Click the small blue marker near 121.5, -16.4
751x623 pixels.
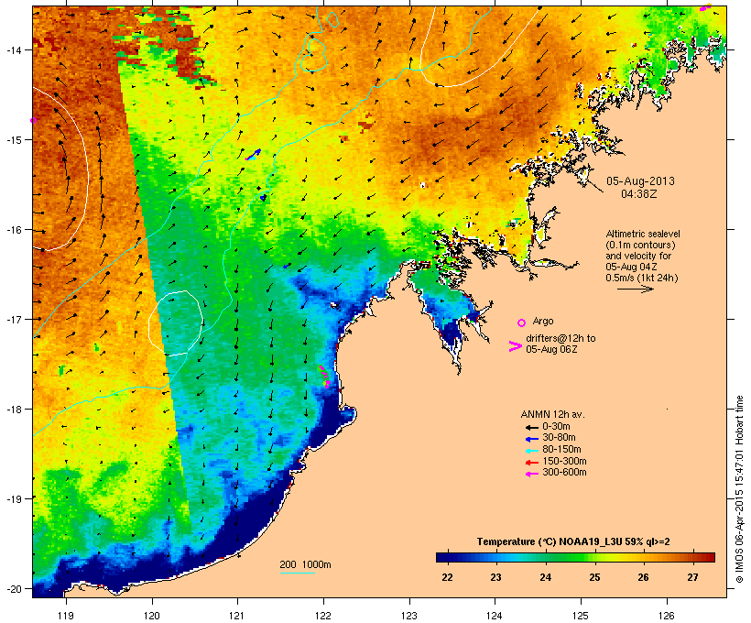pos(287,266)
